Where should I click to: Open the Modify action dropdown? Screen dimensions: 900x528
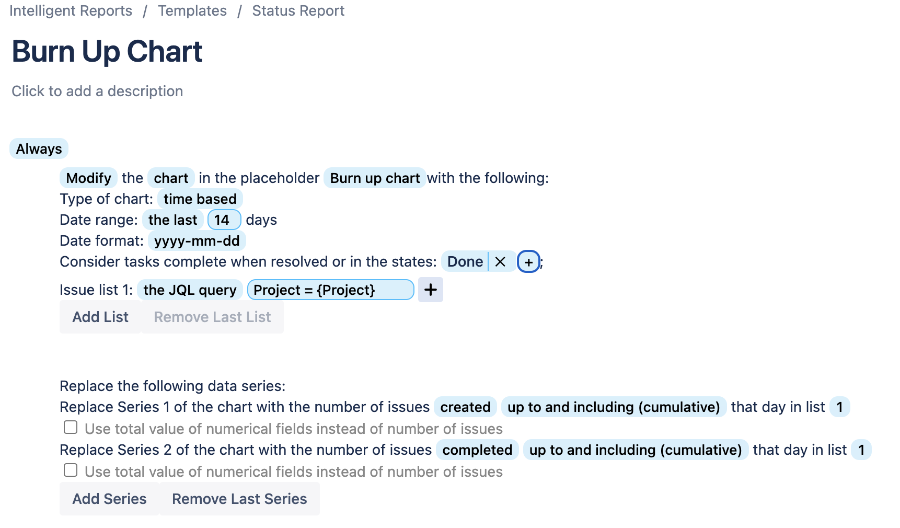pos(88,178)
